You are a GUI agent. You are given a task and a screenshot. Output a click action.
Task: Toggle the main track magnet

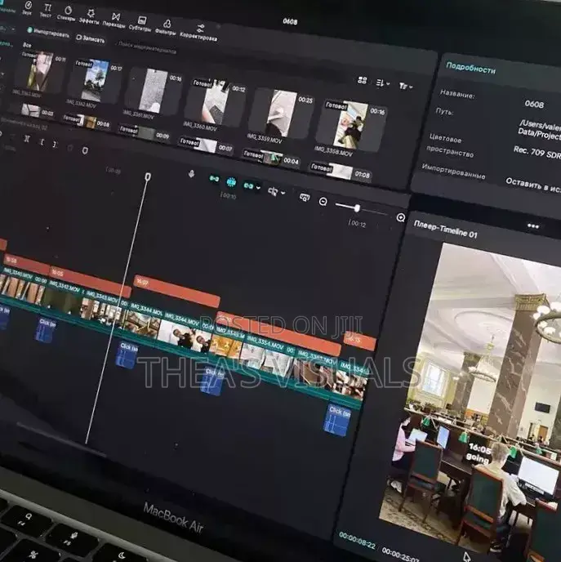[214, 178]
